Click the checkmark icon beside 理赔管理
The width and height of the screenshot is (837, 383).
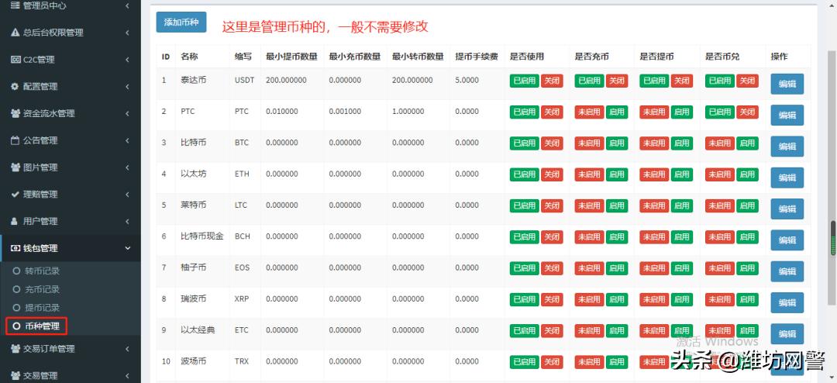point(15,194)
